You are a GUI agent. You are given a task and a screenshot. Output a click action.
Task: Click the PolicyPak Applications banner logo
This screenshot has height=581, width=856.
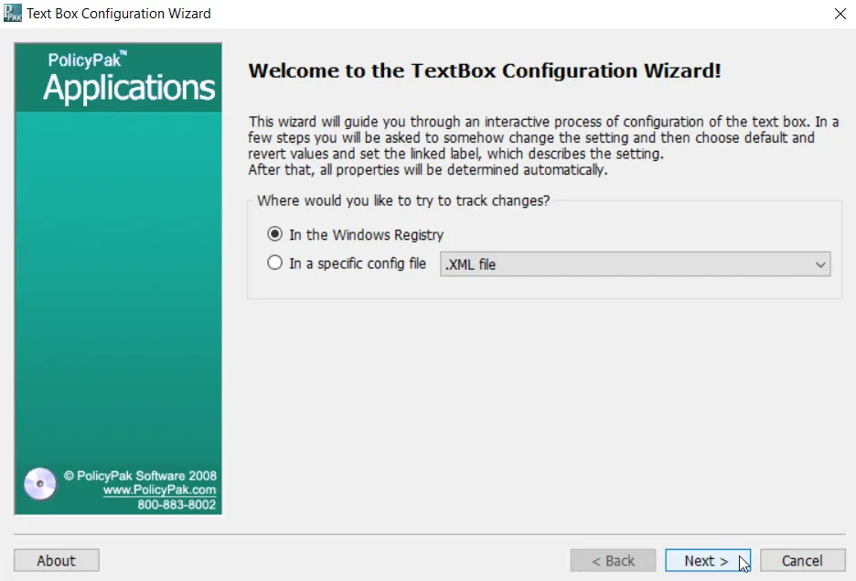(x=119, y=78)
